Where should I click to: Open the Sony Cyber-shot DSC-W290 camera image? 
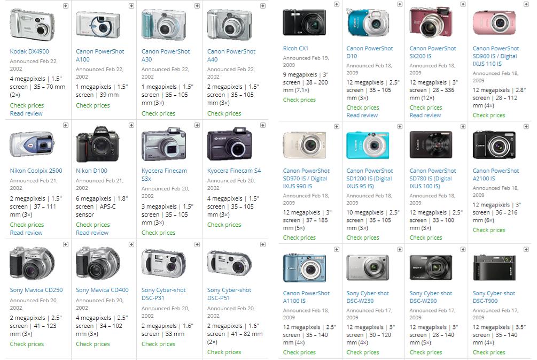click(431, 268)
